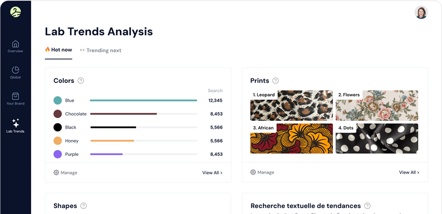
Task: Click gear icon in Colors card
Action: [56, 173]
